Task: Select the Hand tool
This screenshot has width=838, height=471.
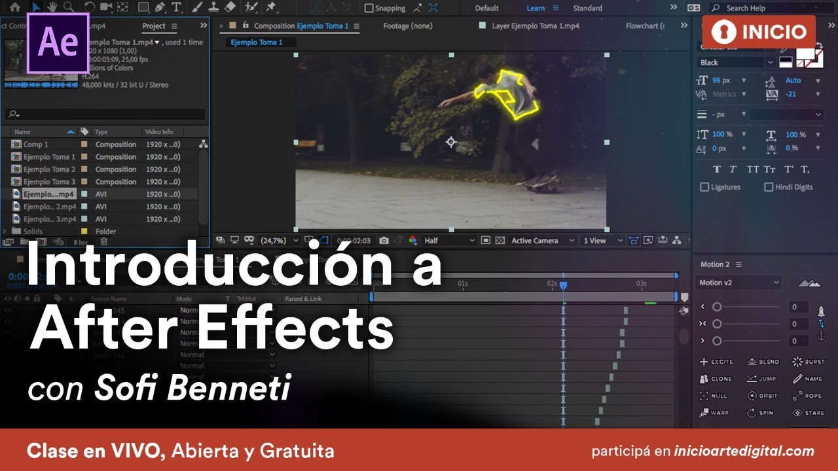Action: pos(52,7)
